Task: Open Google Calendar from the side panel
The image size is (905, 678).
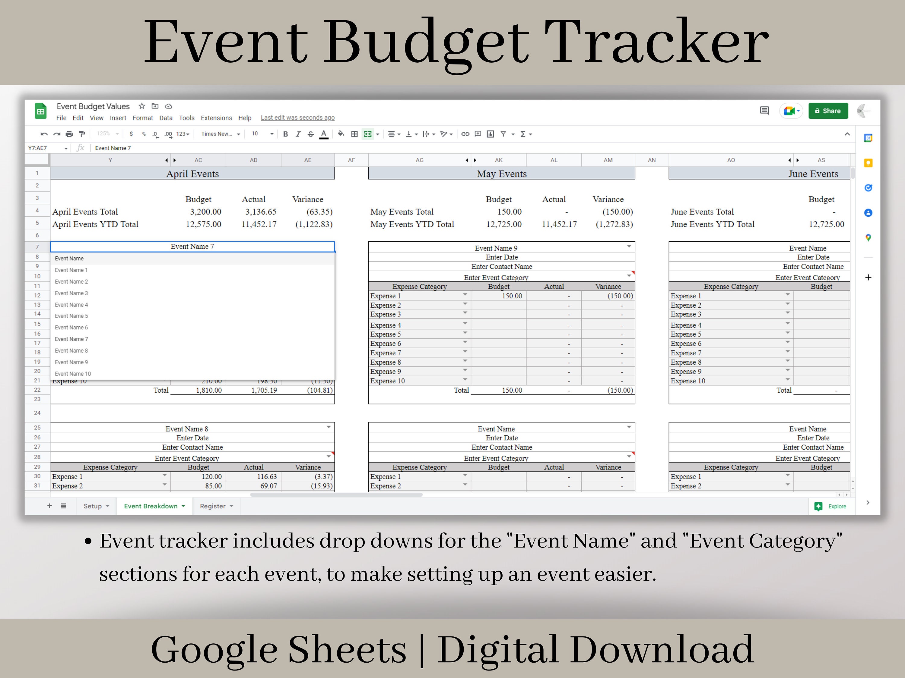Action: pyautogui.click(x=868, y=139)
